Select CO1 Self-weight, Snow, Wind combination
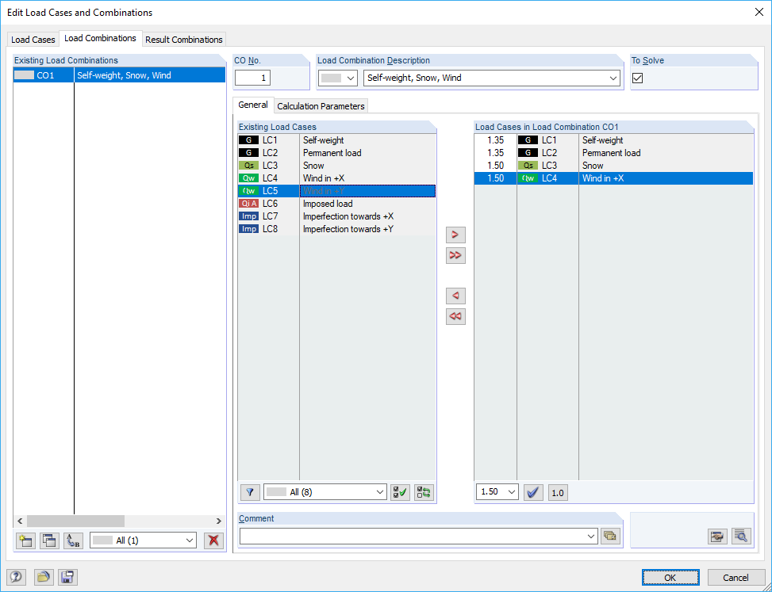This screenshot has width=772, height=592. coord(119,75)
